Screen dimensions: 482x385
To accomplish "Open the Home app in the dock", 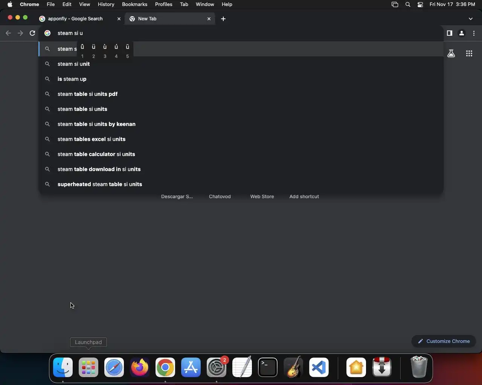I will point(356,367).
